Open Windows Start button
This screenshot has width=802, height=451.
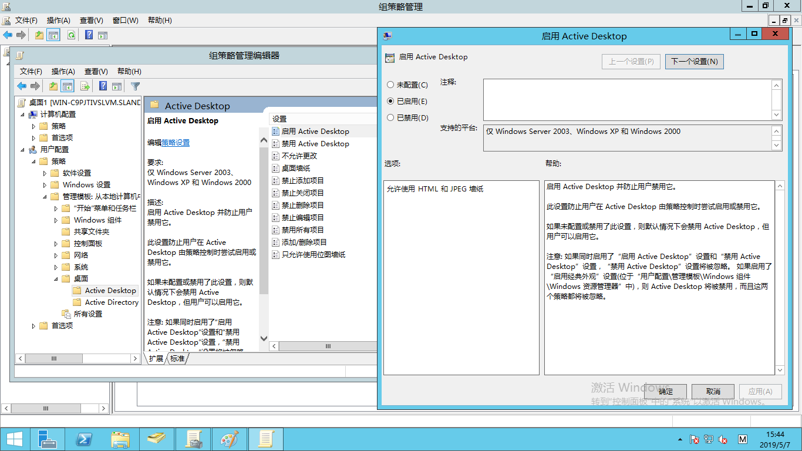click(14, 439)
